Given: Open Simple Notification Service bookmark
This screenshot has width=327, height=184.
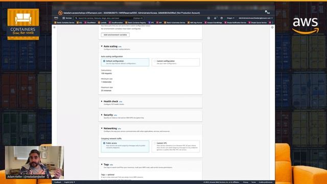Looking at the screenshot, I should coord(235,22).
